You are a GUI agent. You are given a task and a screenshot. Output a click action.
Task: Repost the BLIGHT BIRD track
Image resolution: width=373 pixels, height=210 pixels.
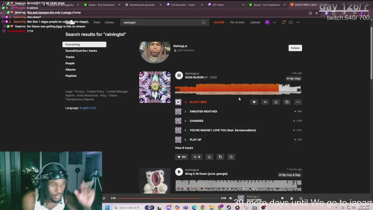click(265, 102)
